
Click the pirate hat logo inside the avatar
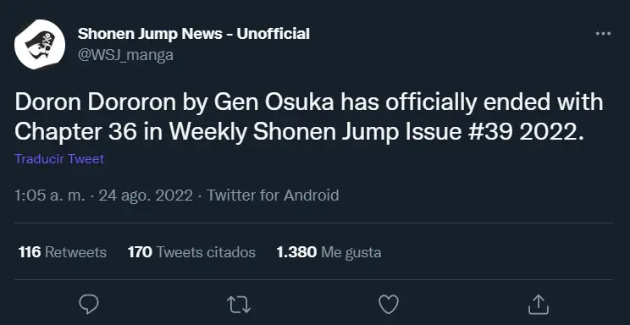tap(39, 45)
